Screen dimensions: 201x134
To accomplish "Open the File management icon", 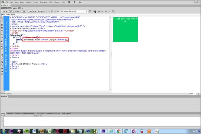I will pyautogui.click(x=103, y=12).
